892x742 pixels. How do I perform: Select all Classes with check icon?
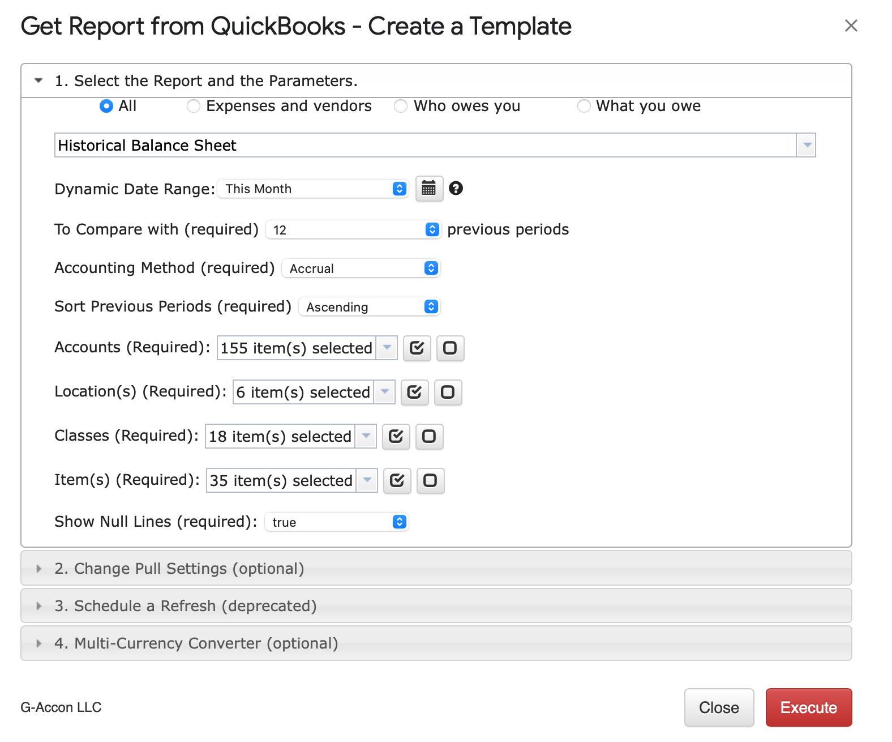(x=396, y=436)
